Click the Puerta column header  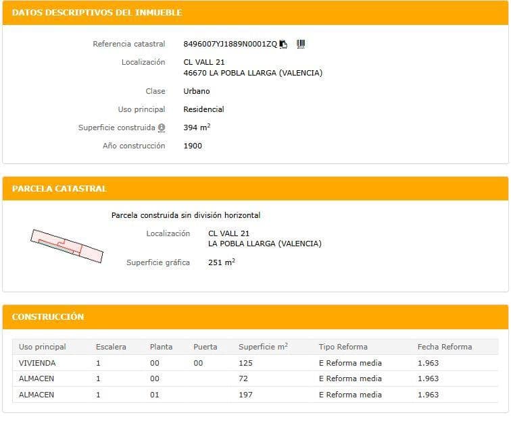tap(205, 347)
